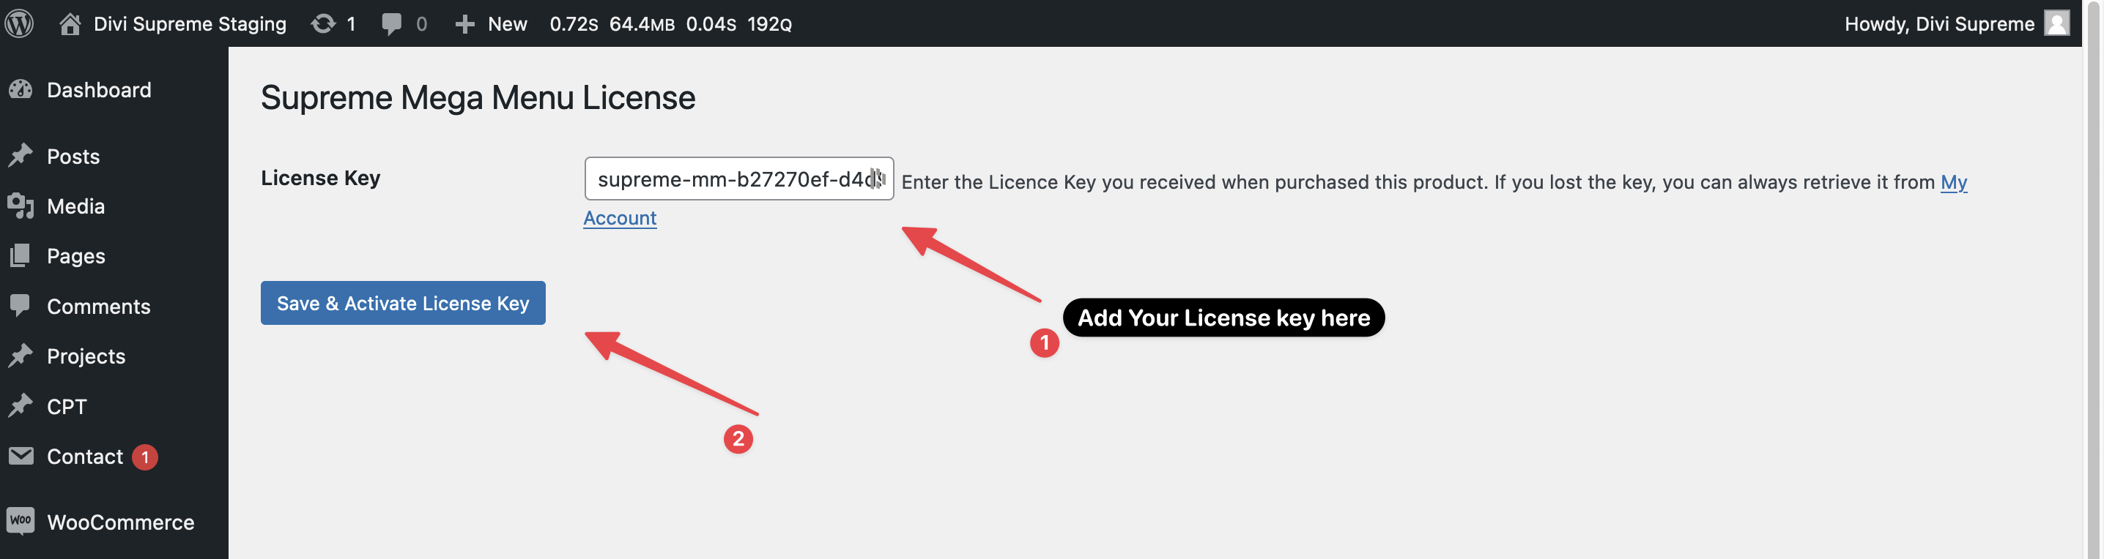Open the Projects menu item
The image size is (2104, 559).
86,356
